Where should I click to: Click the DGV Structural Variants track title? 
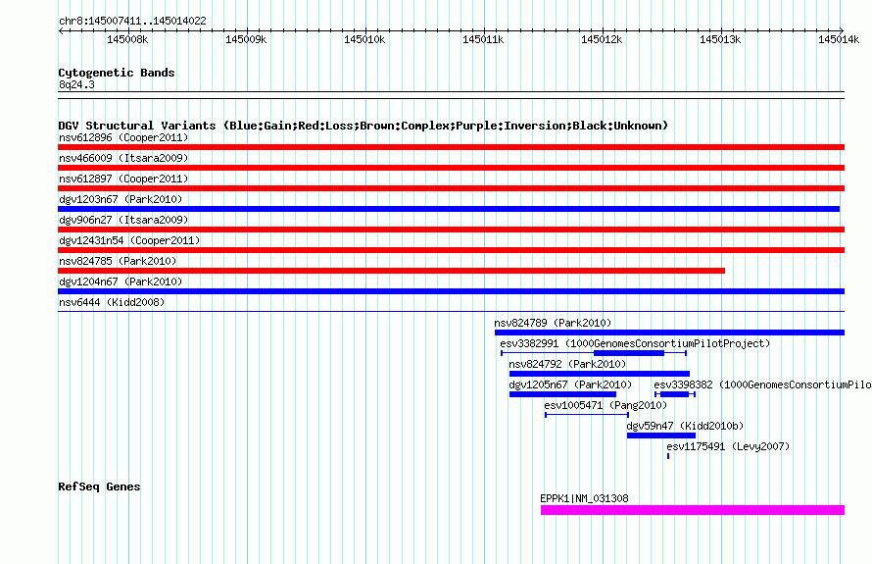point(363,126)
